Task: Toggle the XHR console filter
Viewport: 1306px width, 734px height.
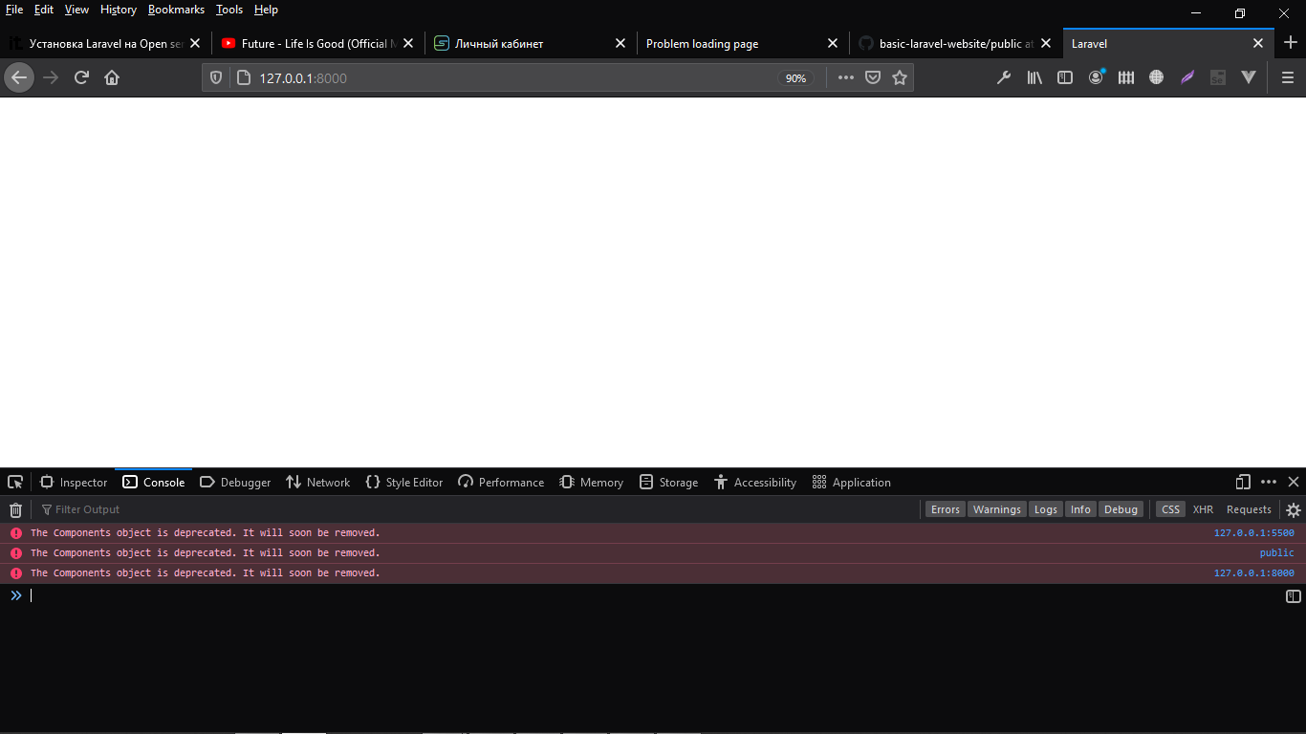Action: pyautogui.click(x=1203, y=509)
